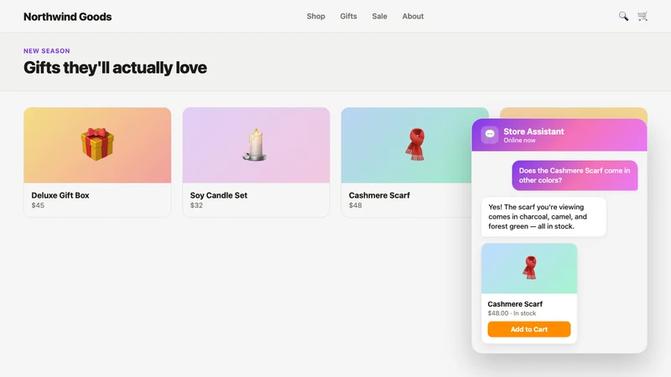Select the Soy Candle Set image
This screenshot has width=671, height=377.
[x=257, y=145]
